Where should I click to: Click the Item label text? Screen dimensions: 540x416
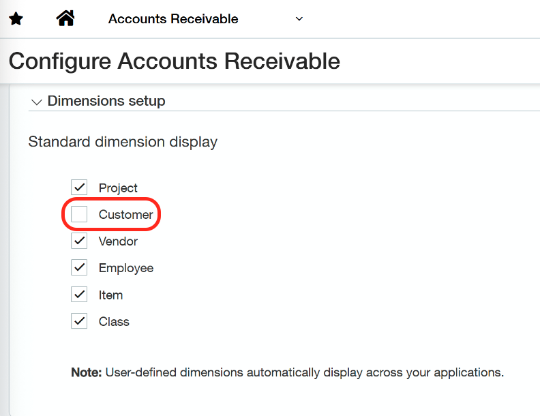tap(110, 295)
